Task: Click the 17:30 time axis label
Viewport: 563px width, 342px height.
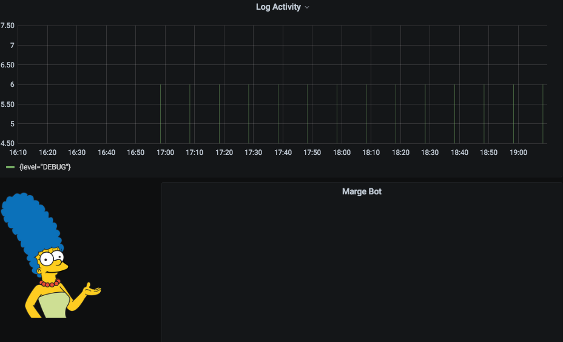Action: (x=254, y=152)
